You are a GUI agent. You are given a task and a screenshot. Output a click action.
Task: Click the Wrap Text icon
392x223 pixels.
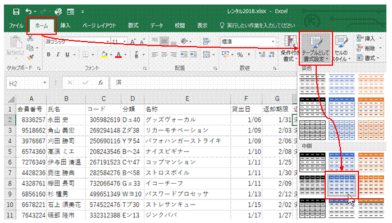(207, 41)
